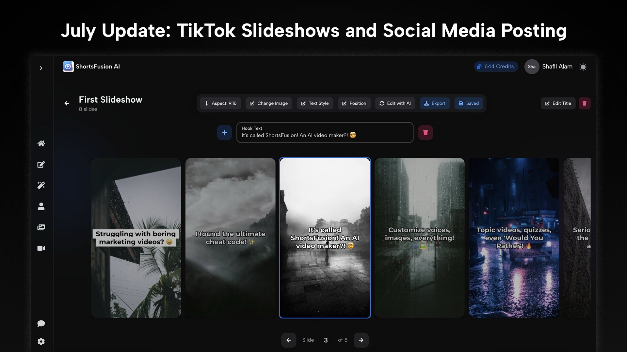Select the partially visible 'Serio' slide
627x352 pixels.
pyautogui.click(x=577, y=238)
